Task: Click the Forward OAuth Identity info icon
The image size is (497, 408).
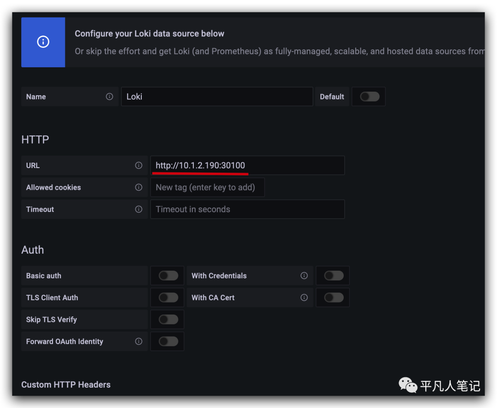Action: click(139, 341)
